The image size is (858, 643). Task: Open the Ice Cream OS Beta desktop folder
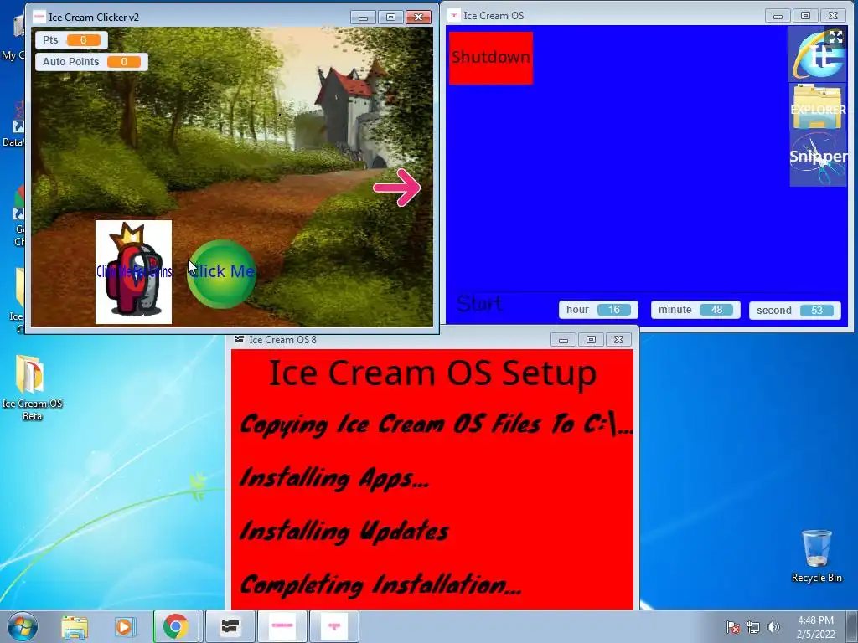[32, 388]
